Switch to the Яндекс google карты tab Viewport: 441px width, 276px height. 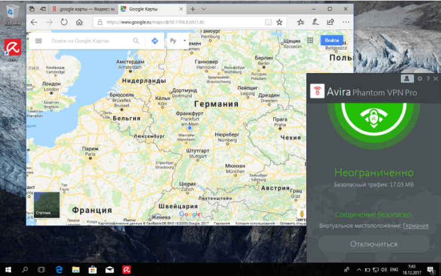(84, 9)
